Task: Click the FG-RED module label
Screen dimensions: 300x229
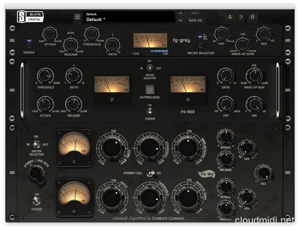Action: (188, 111)
